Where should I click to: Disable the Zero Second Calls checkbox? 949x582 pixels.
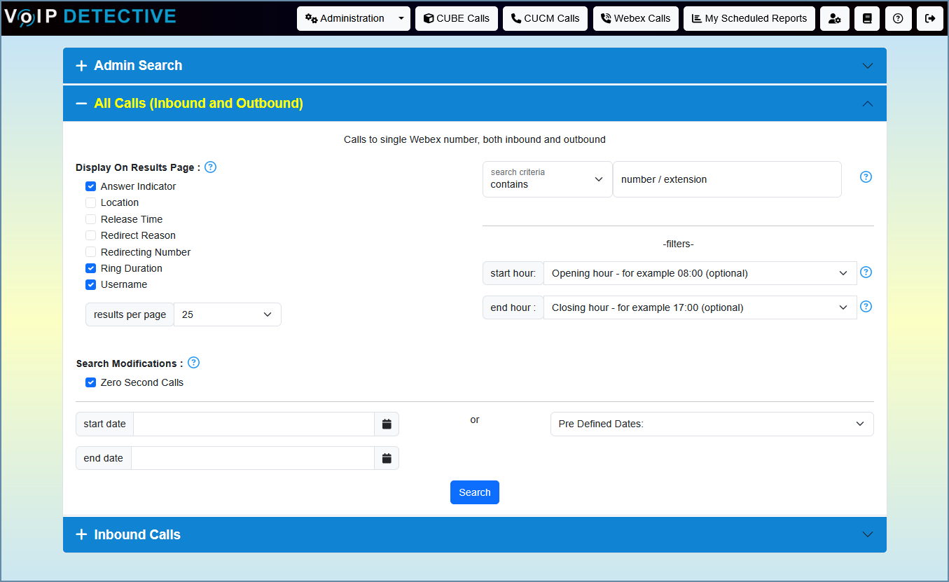click(x=90, y=382)
